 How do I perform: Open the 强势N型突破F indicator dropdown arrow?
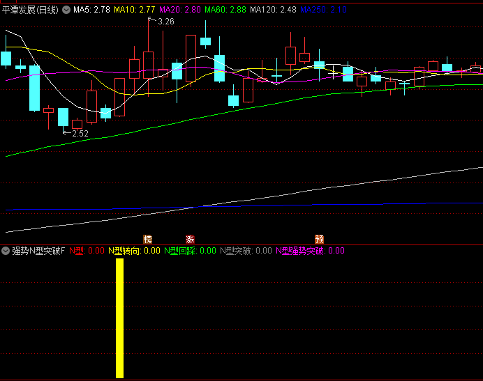click(6, 251)
